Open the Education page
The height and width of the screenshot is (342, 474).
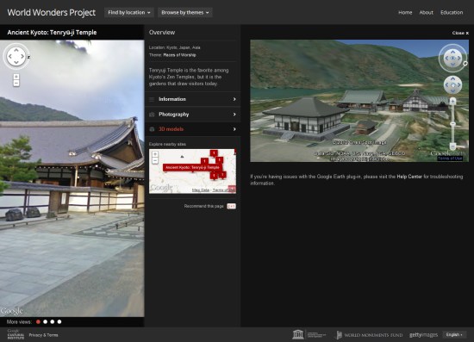452,12
